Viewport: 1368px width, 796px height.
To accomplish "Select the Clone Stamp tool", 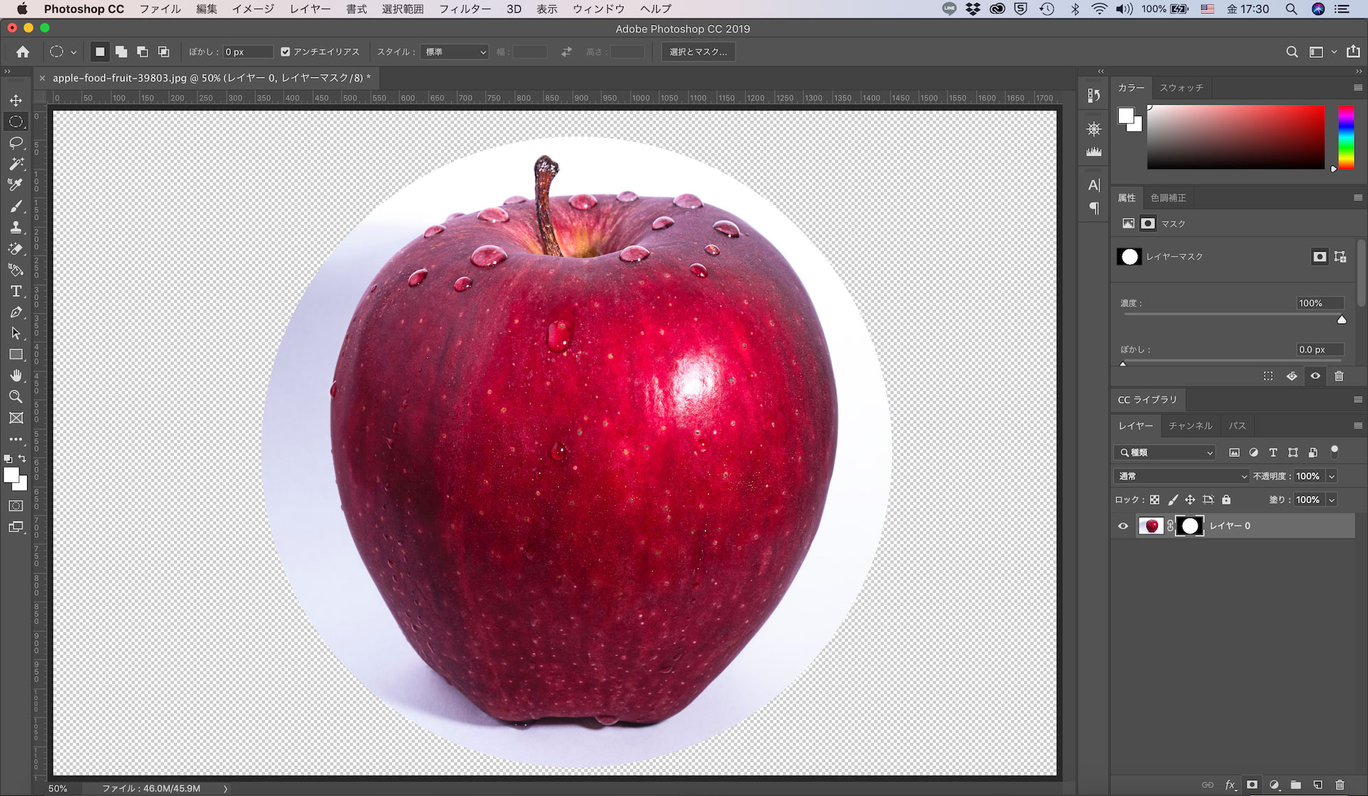I will pos(16,228).
